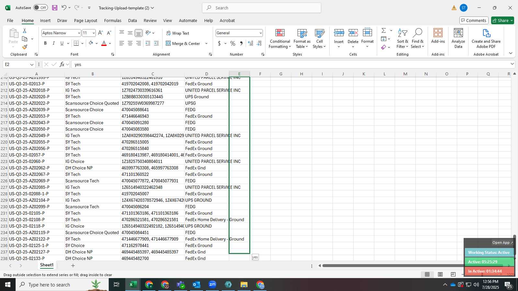This screenshot has width=518, height=291.
Task: Click Create and Share Adobe PDF
Action: tap(486, 38)
